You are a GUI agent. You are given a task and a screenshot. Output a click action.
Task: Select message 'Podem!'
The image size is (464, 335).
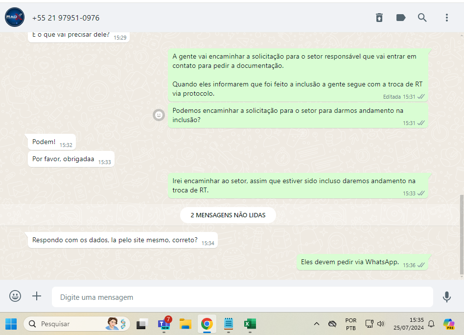pos(52,142)
